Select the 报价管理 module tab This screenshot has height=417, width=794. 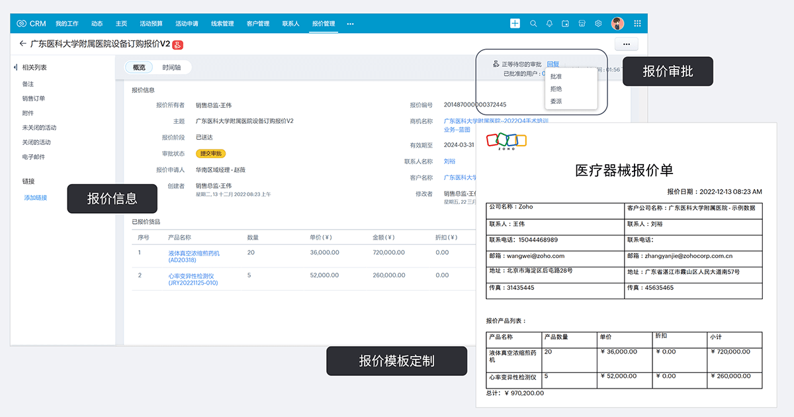(x=324, y=24)
